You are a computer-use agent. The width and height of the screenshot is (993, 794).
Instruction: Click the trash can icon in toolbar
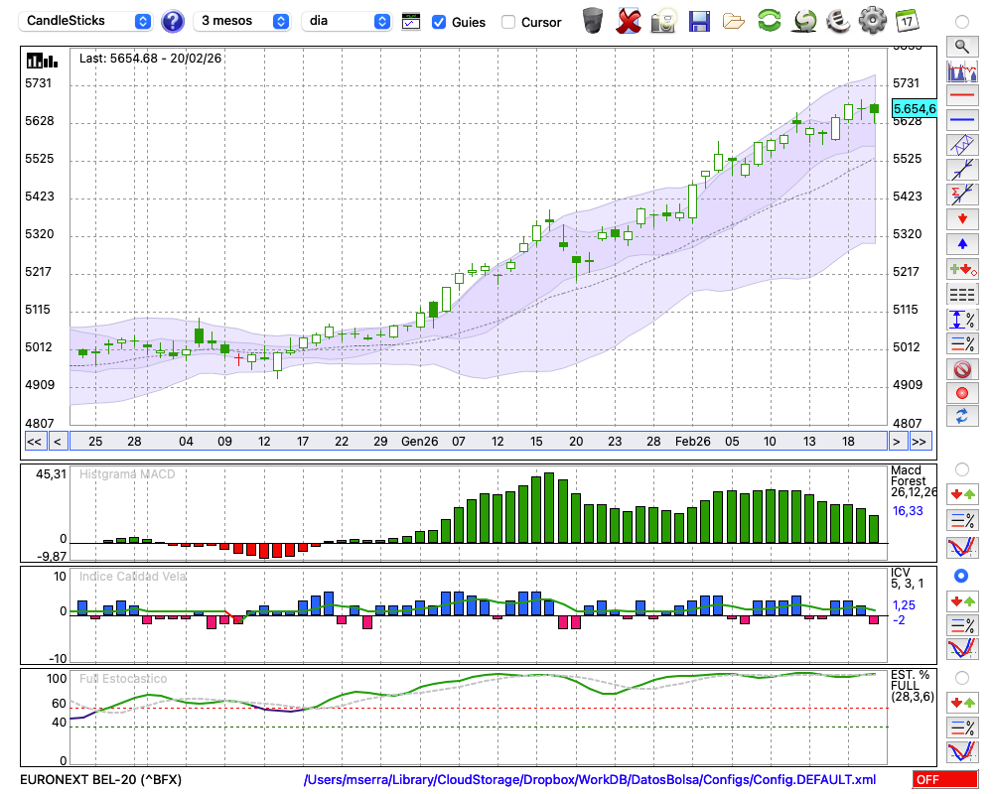click(x=593, y=21)
